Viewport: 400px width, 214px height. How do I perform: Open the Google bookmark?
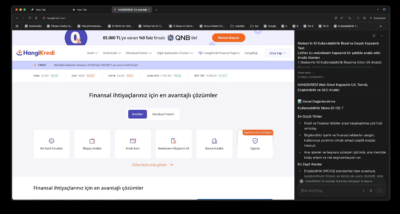coord(270,26)
